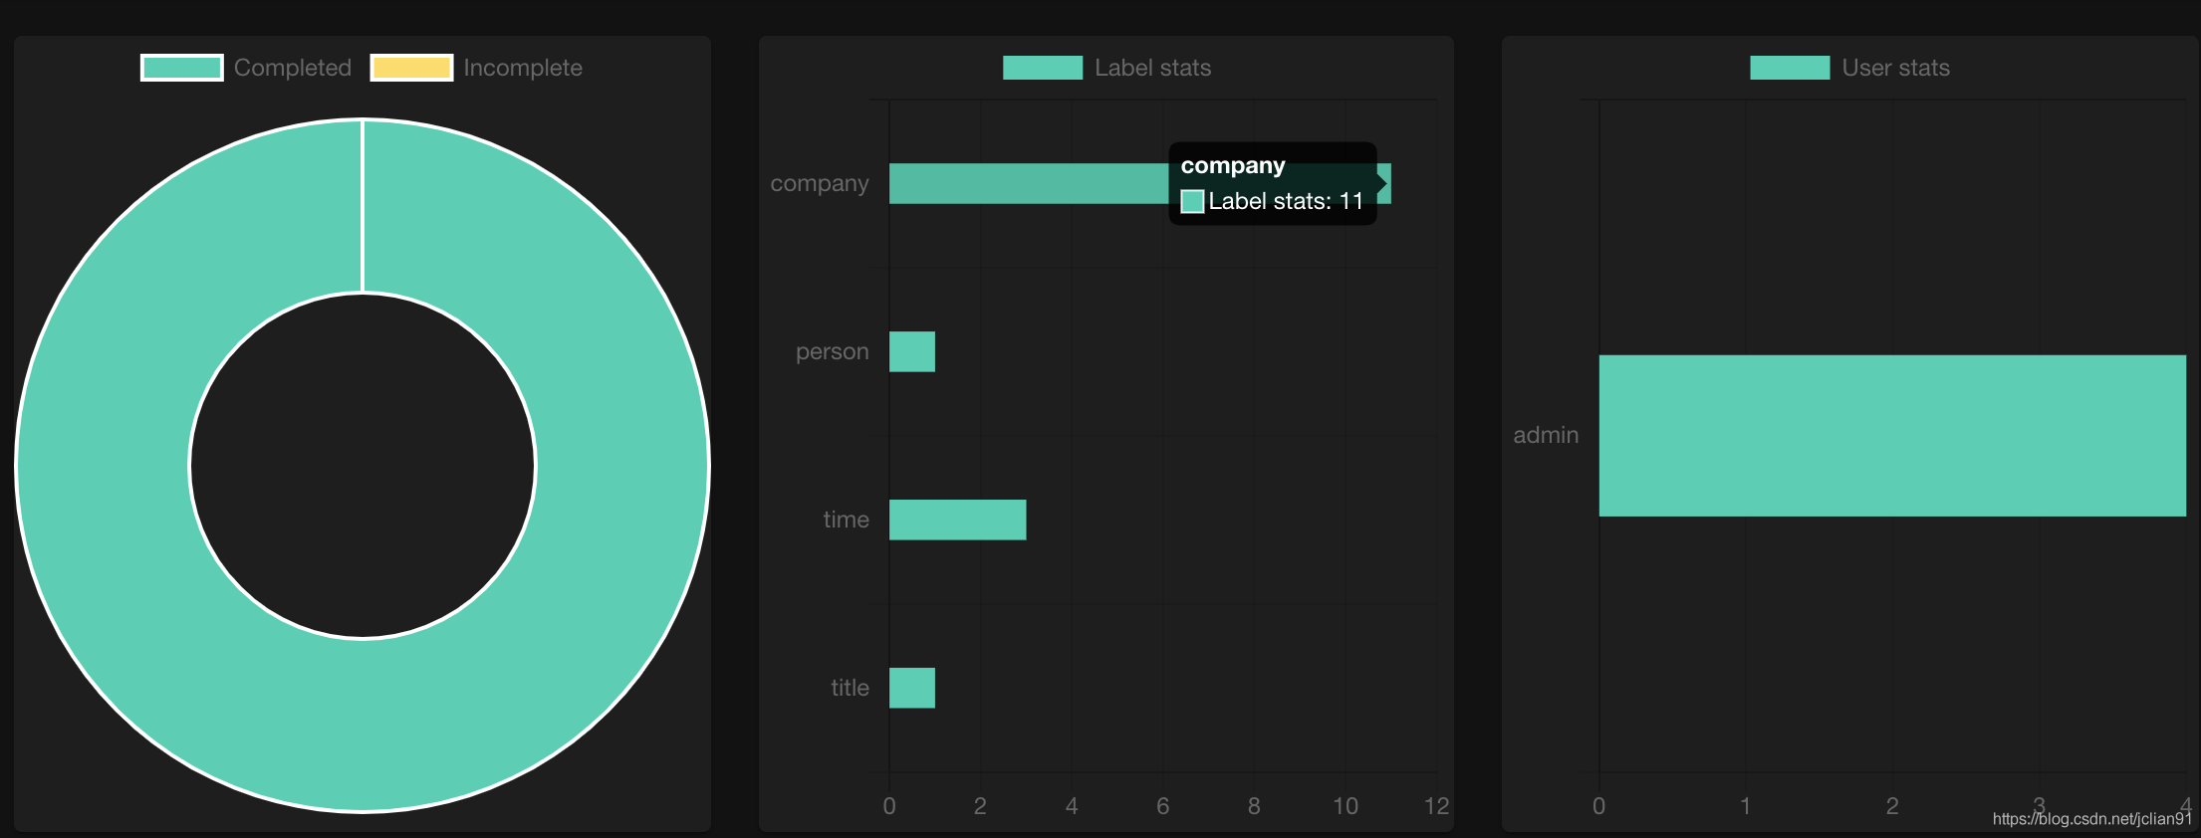Click the Completed doughnut segment
Screen dimensions: 2201x838
click(363, 727)
